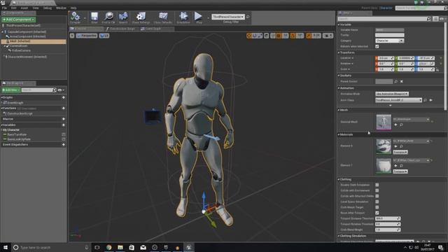Click browse magnifier for Element 1 material
448x252 pixels.
tap(401, 166)
